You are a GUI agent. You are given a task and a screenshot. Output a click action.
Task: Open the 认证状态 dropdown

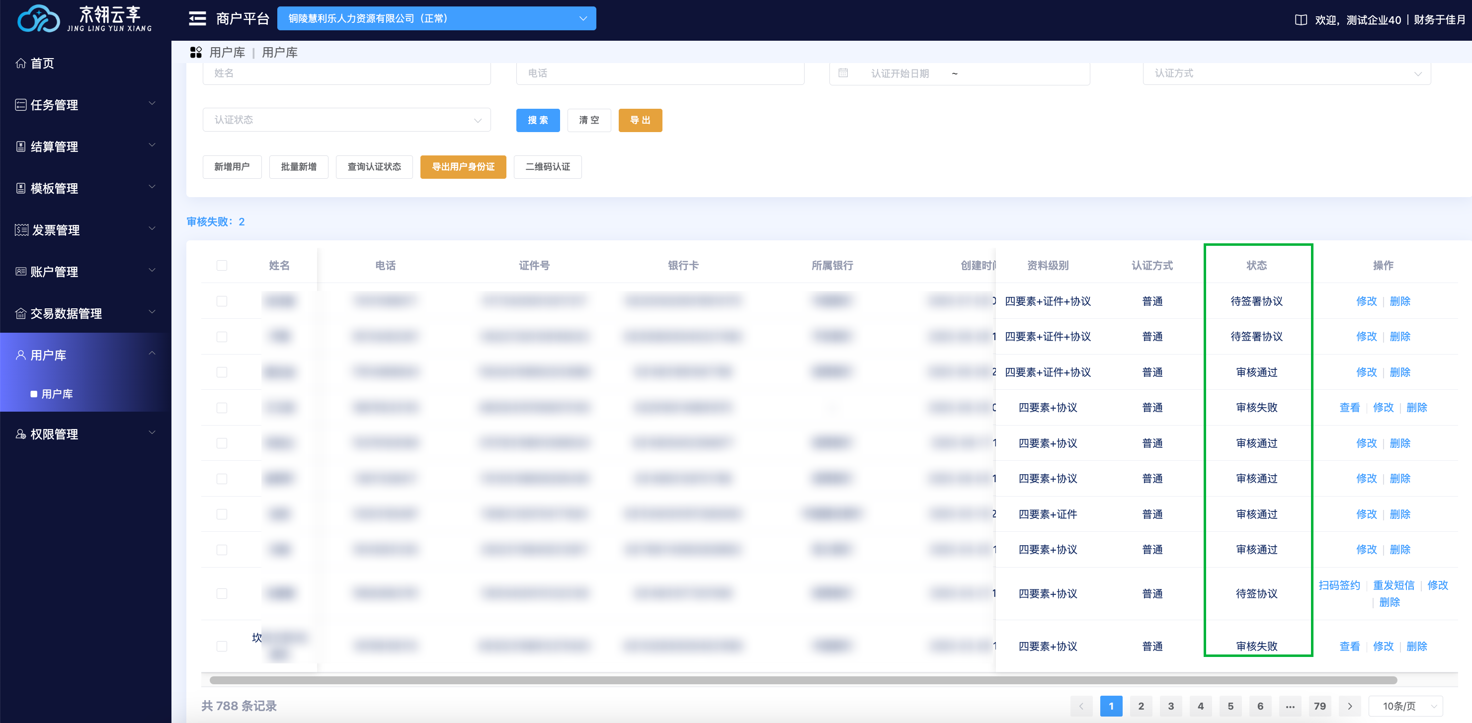tap(346, 120)
